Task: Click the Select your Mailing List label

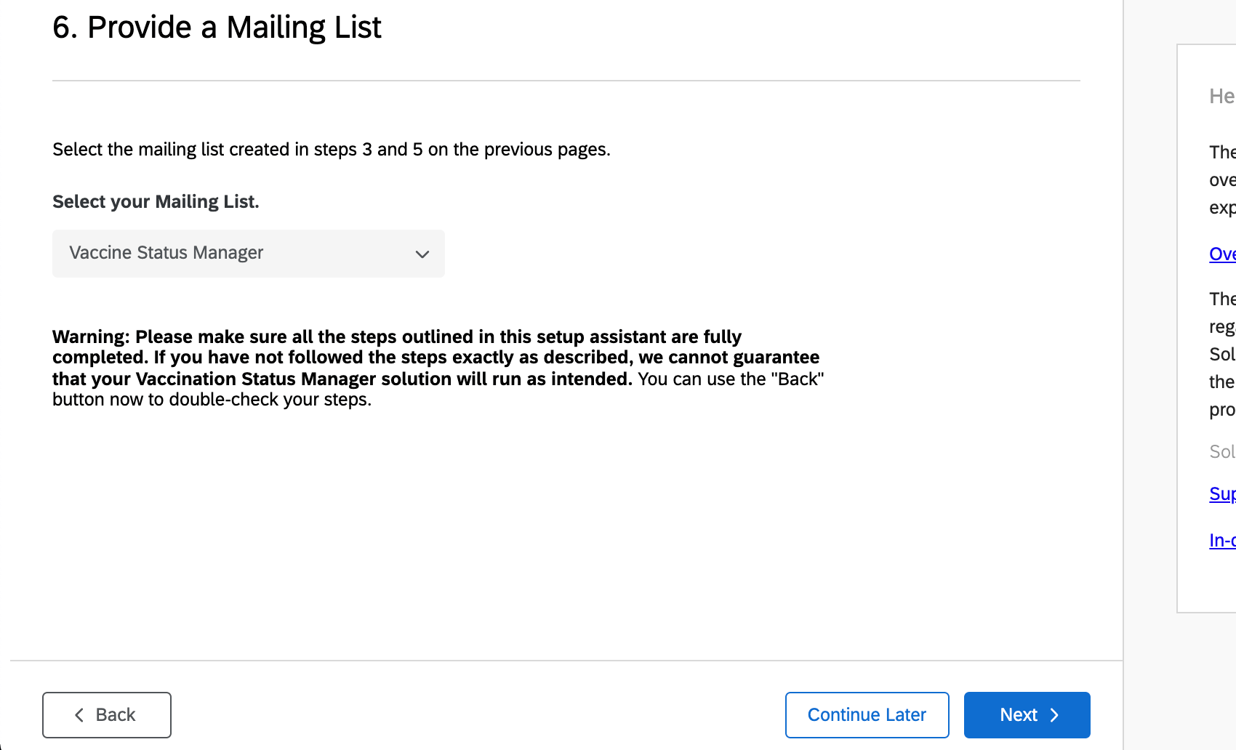Action: point(155,201)
